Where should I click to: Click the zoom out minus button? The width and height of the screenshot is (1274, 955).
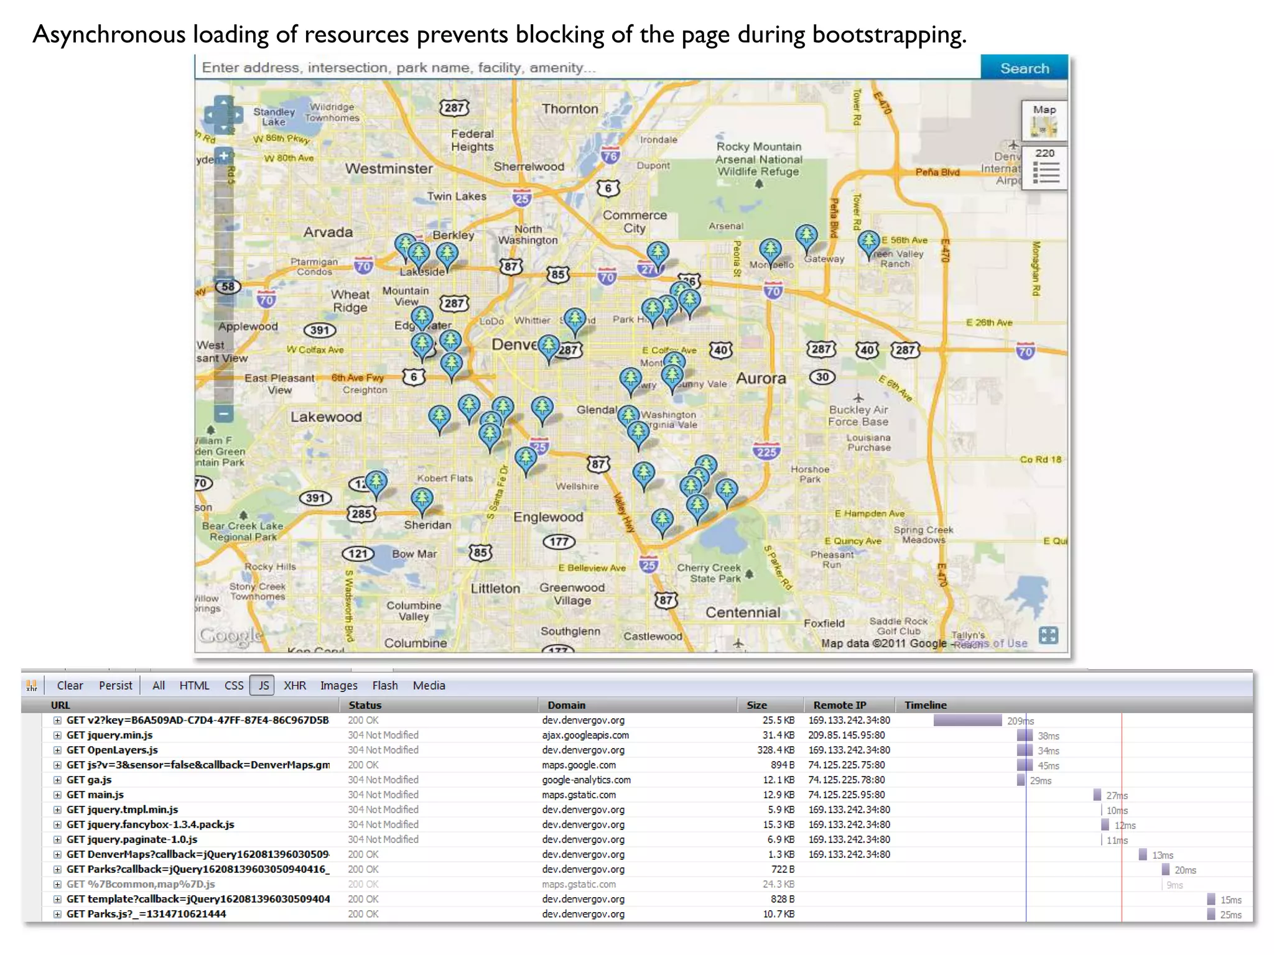click(223, 413)
